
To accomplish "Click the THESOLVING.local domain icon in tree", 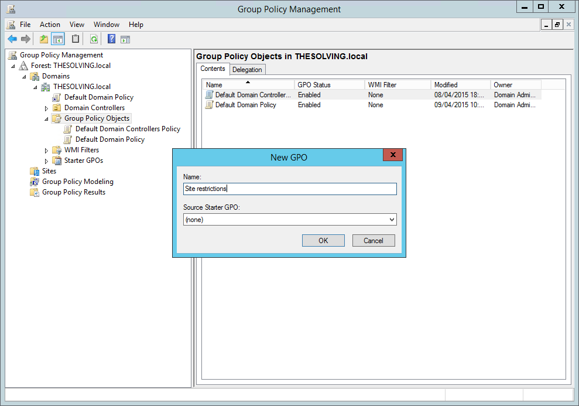I will pos(46,87).
